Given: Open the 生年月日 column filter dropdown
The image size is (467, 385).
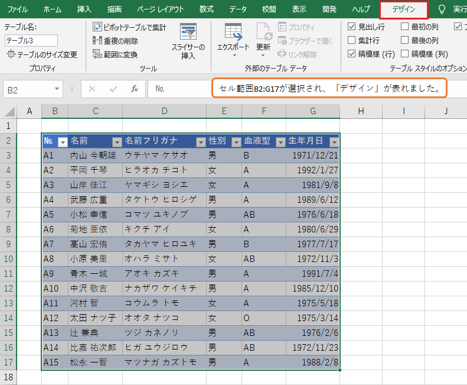Looking at the screenshot, I should pos(334,142).
